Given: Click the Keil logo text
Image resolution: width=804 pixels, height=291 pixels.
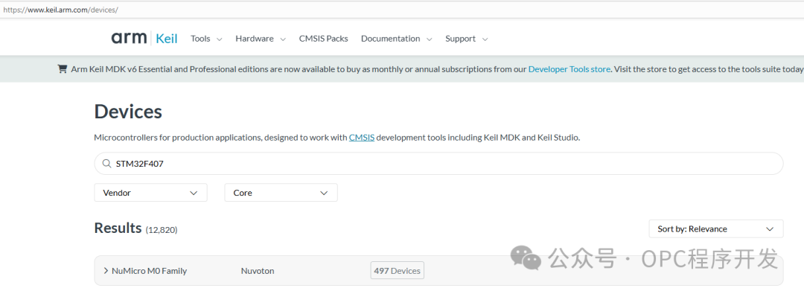Looking at the screenshot, I should (x=166, y=39).
